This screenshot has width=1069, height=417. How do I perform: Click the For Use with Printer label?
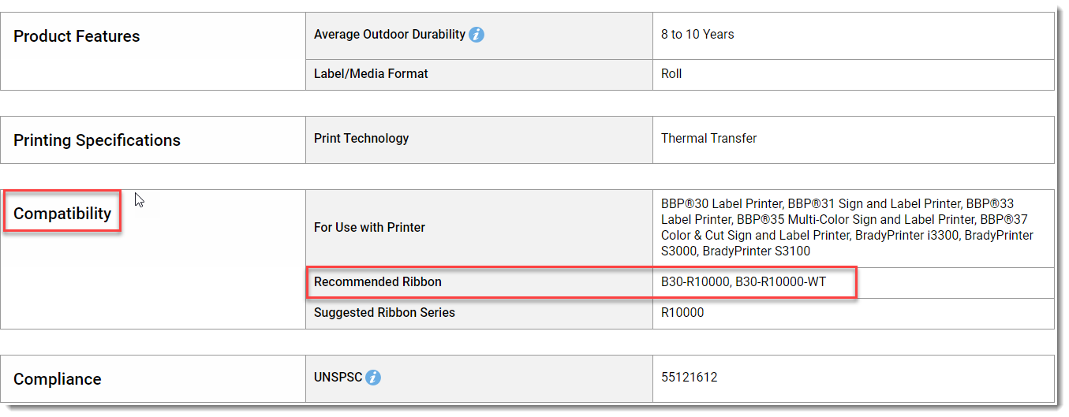click(369, 228)
